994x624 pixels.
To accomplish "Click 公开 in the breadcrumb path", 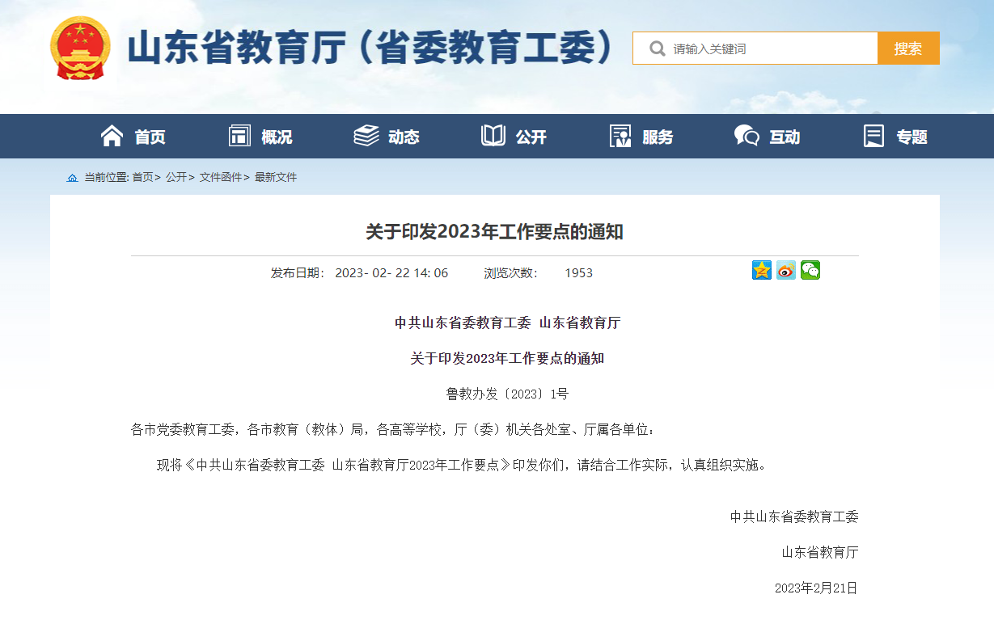I will [x=176, y=178].
